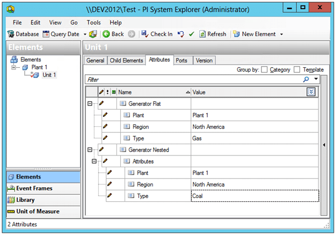Click the green Back arrow icon

(x=106, y=34)
